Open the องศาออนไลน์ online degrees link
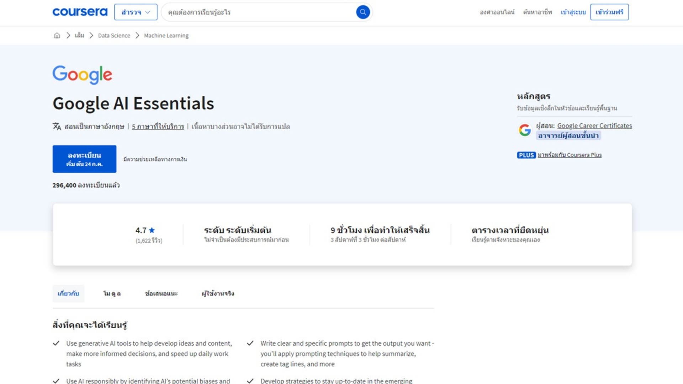 pos(497,12)
